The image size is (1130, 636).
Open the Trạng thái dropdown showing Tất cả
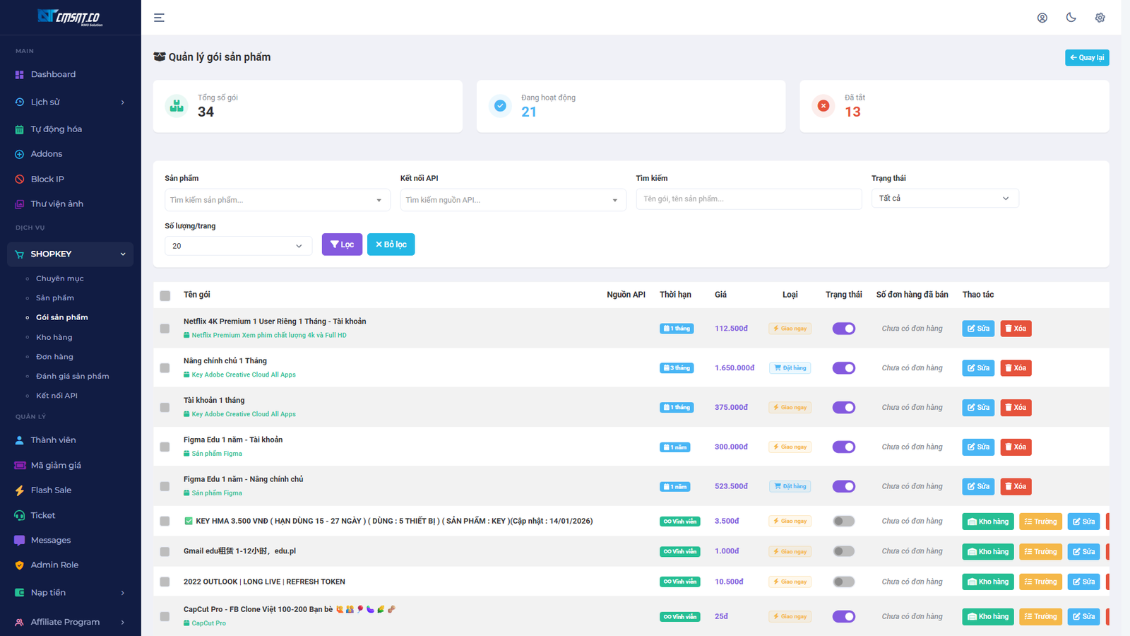[945, 198]
